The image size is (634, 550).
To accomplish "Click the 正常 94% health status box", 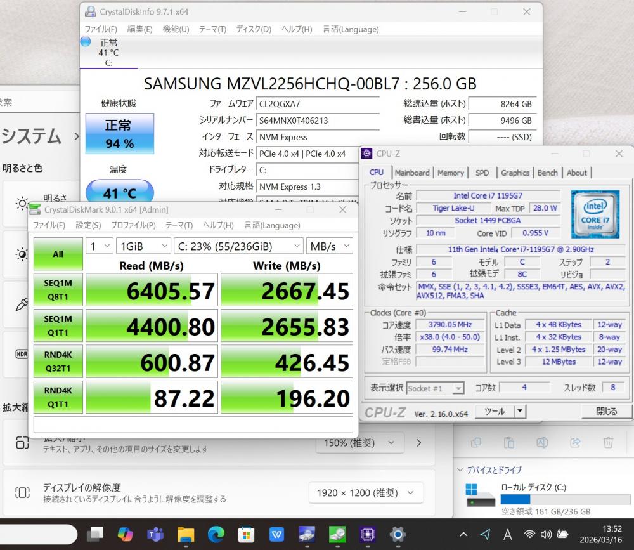I will [x=119, y=134].
